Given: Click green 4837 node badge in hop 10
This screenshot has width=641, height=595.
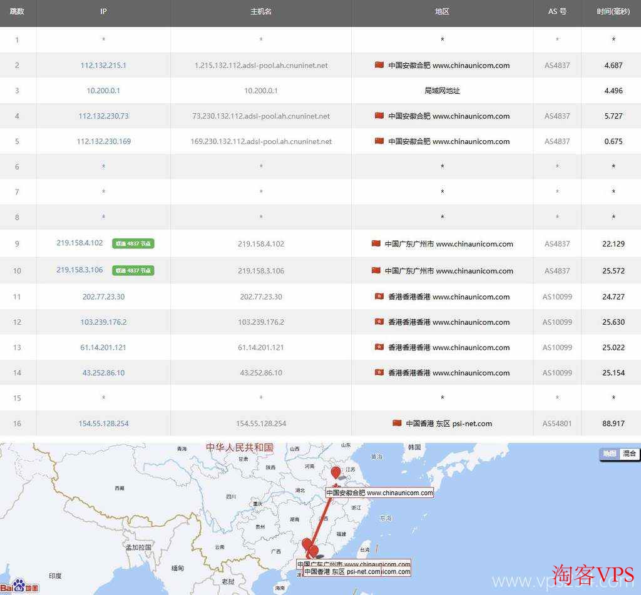Looking at the screenshot, I should (133, 270).
